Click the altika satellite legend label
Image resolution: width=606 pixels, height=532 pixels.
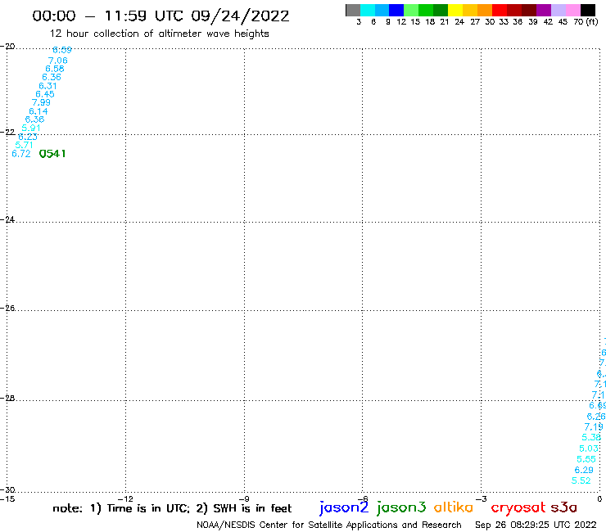[454, 507]
